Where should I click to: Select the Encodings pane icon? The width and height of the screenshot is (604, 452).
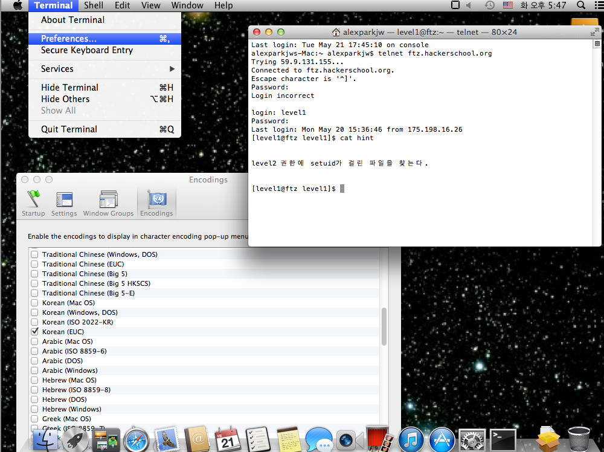coord(156,203)
